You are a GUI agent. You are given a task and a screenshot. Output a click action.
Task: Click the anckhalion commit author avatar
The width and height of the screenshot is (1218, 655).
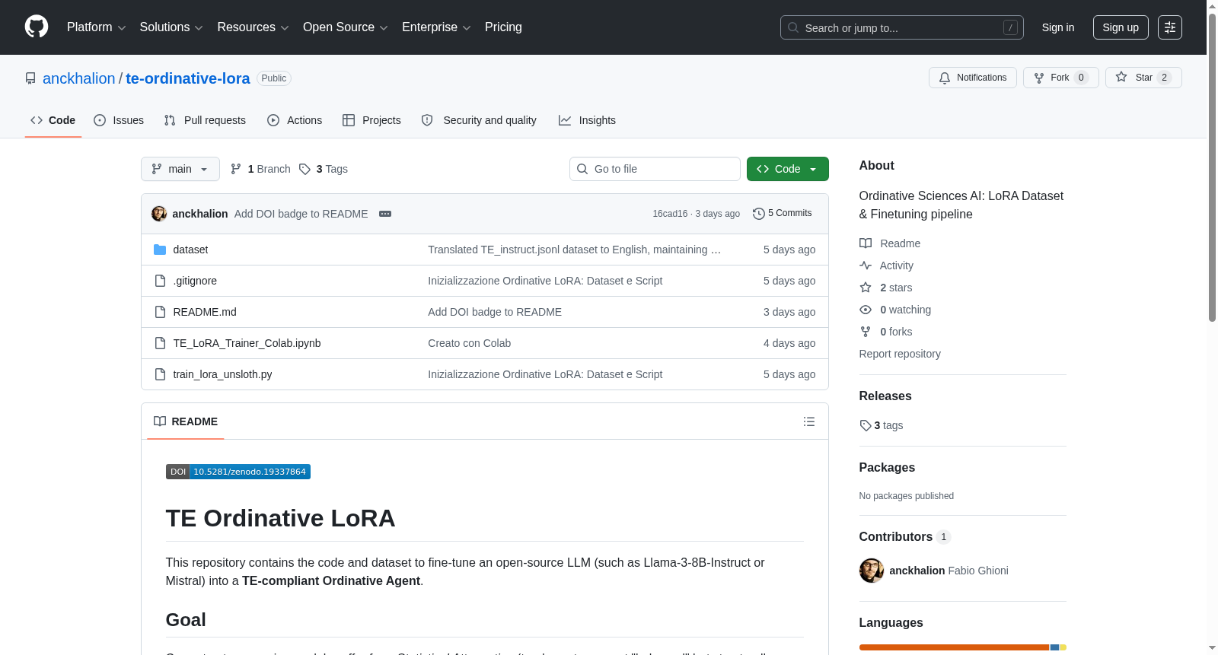pyautogui.click(x=159, y=214)
